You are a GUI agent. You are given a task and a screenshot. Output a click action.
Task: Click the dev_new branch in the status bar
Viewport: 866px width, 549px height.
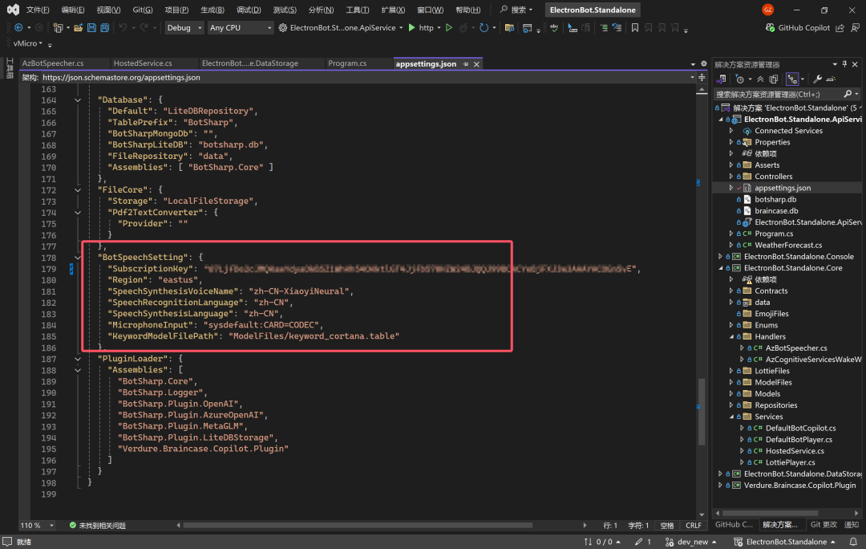(692, 542)
